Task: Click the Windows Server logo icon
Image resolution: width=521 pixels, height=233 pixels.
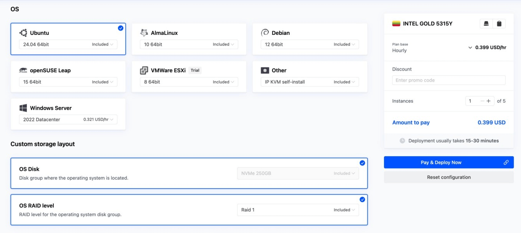Action: point(23,108)
